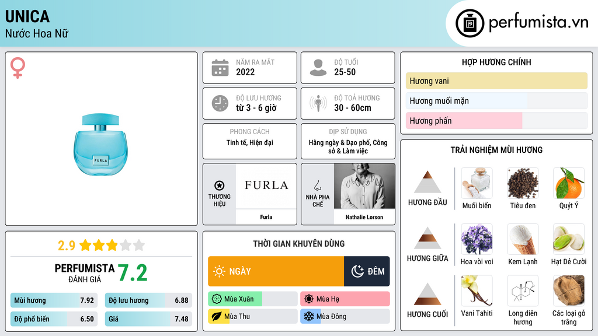
Task: Click the Nước Hoa Nữ subtitle
Action: 37,34
